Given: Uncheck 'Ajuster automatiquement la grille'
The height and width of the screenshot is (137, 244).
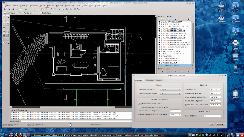Looking at the screenshot, I should tap(139, 107).
